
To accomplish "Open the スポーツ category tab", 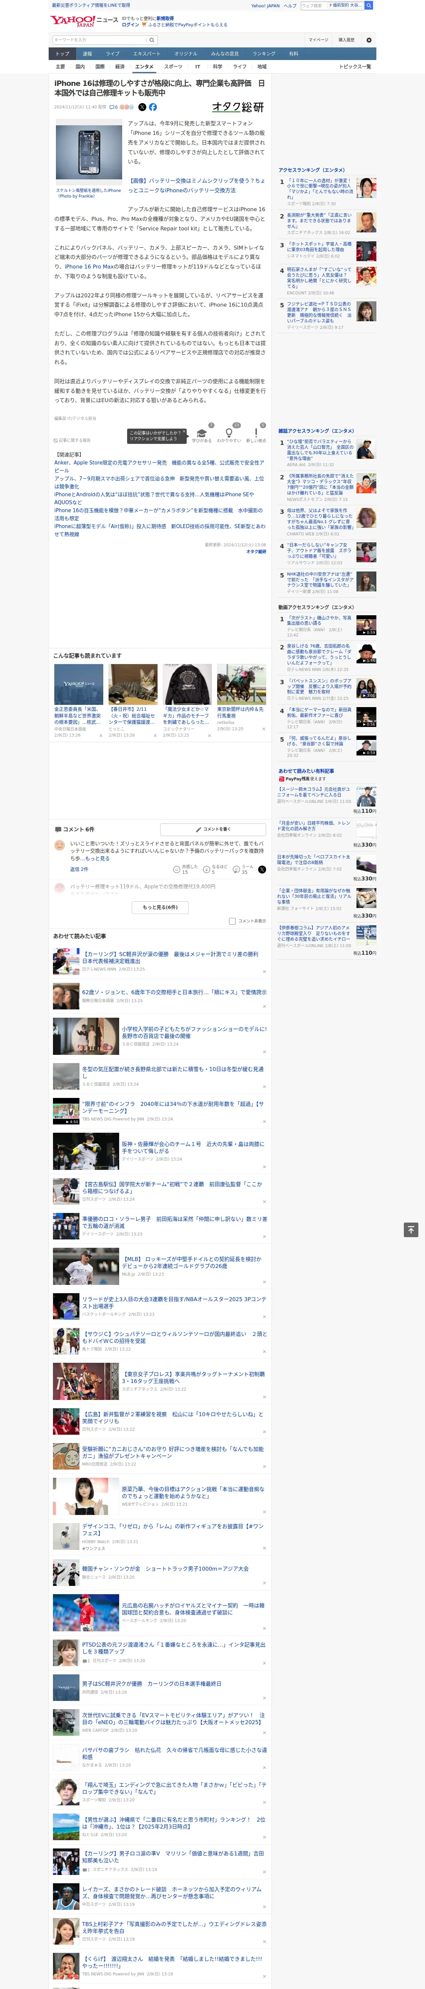I will pyautogui.click(x=173, y=66).
